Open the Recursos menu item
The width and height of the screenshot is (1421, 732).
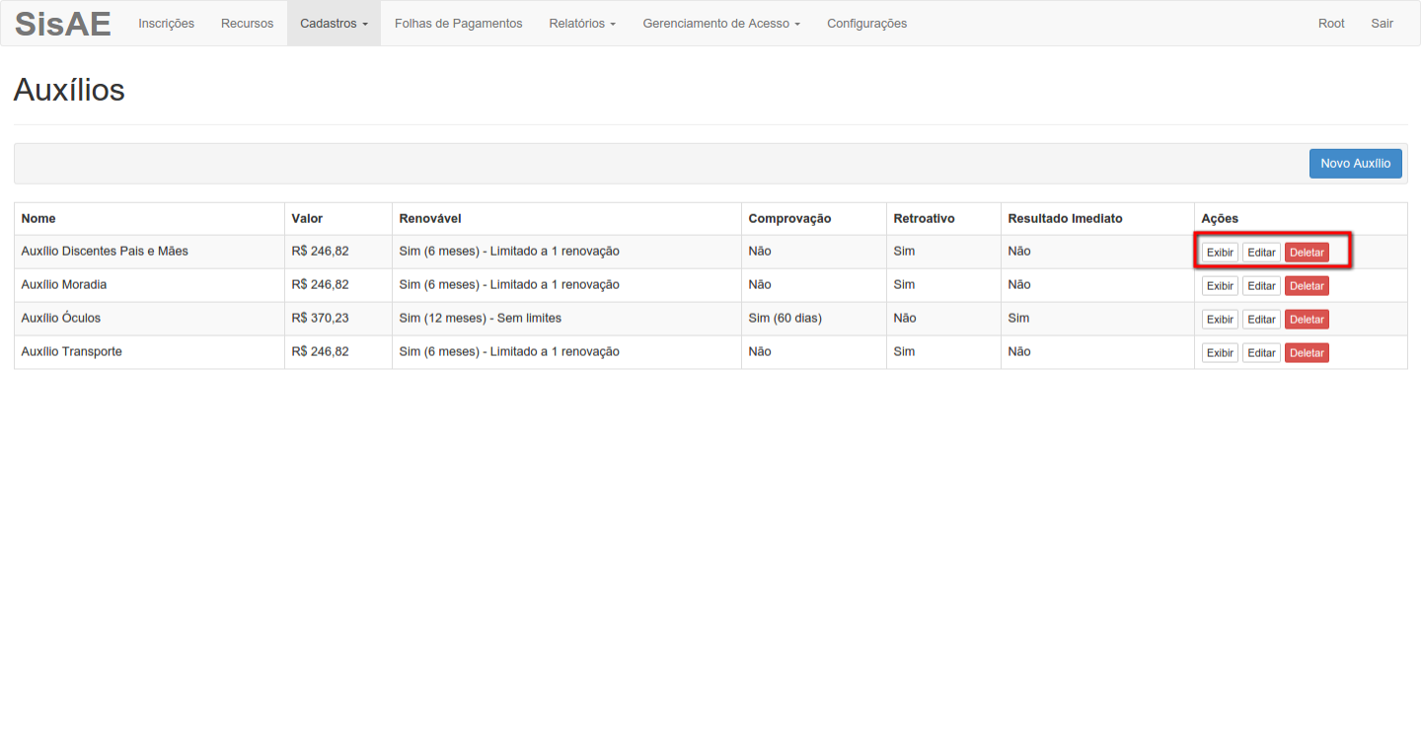(x=247, y=23)
